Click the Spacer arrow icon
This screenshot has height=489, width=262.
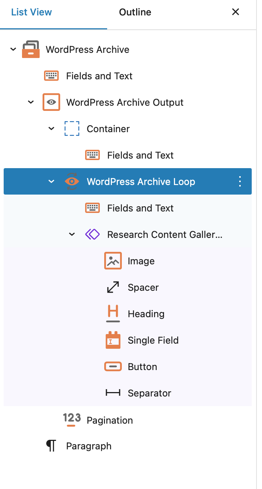click(113, 287)
